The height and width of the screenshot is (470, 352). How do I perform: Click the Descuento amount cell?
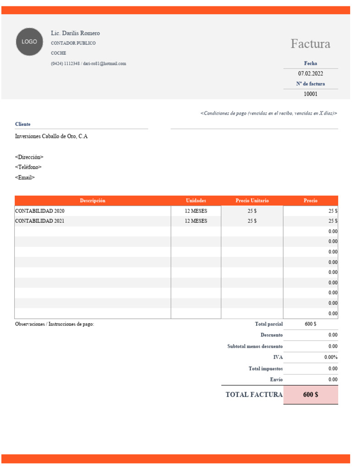(x=311, y=335)
